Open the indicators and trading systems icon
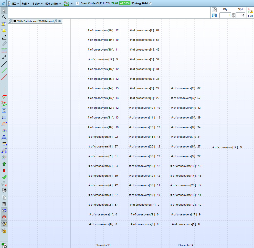This screenshot has height=248, width=254. (x=66, y=3)
